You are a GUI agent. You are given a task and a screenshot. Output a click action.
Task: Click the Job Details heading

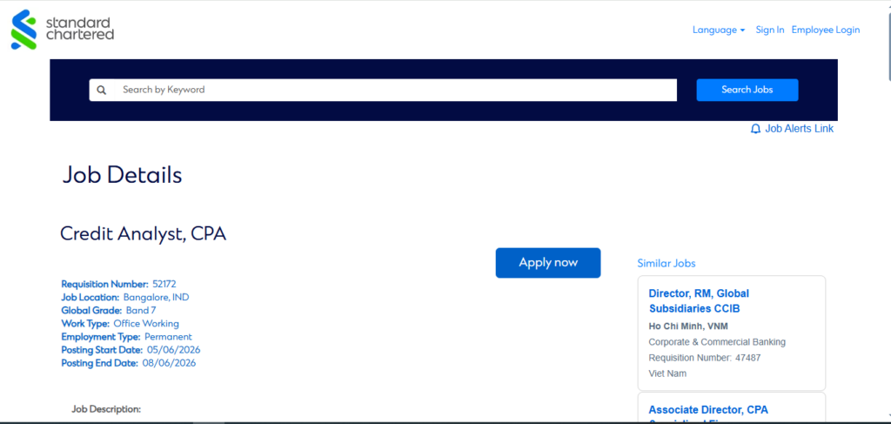click(122, 175)
